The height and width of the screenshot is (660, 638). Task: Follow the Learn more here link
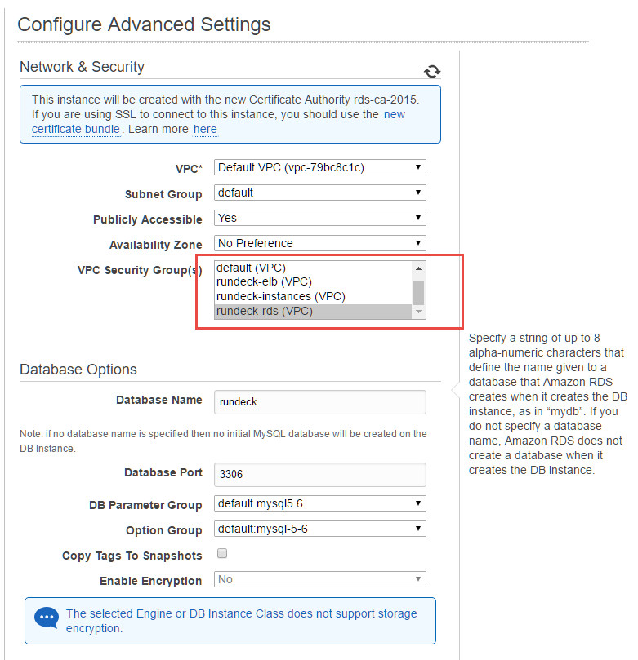(x=205, y=129)
